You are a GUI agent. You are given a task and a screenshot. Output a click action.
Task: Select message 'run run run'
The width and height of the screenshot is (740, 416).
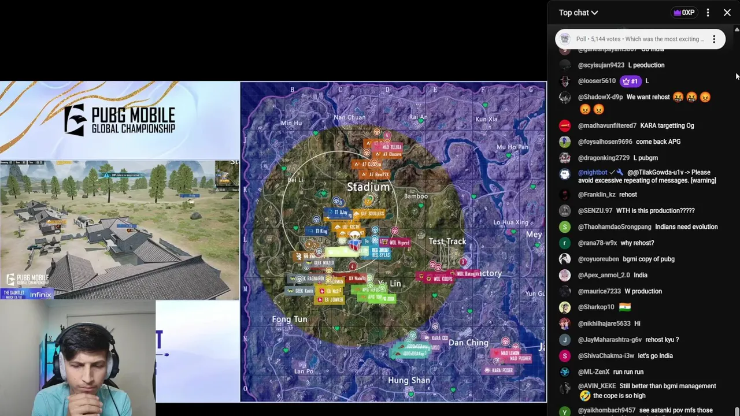[628, 372]
